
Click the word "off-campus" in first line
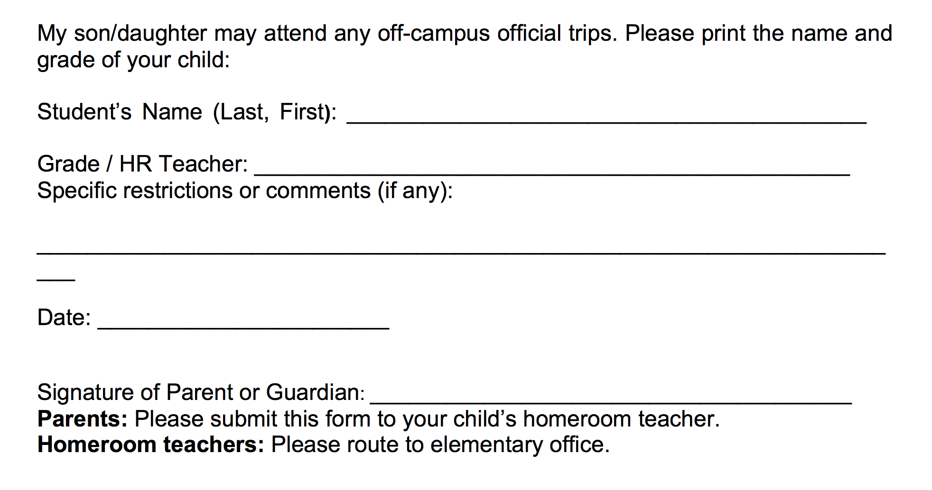[x=434, y=34]
